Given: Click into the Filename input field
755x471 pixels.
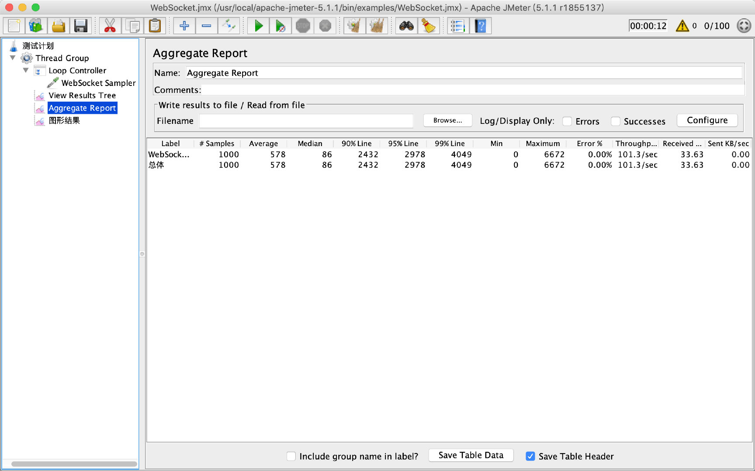Looking at the screenshot, I should pos(306,121).
